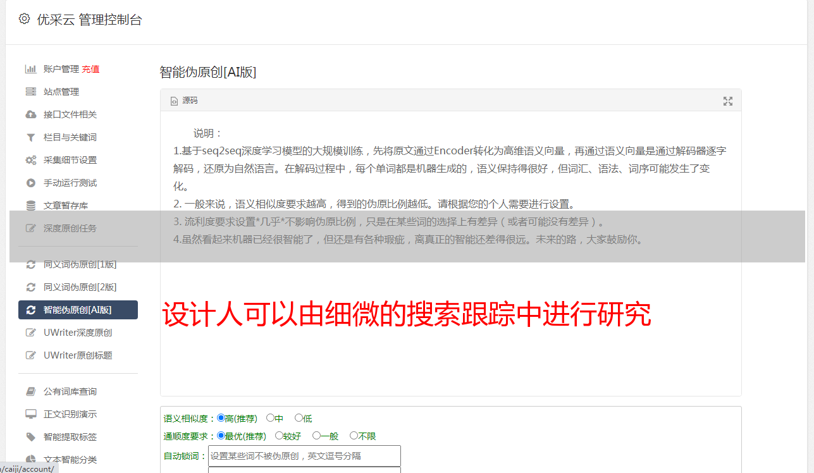Click the play icon for 手动运行测试
Image resolution: width=814 pixels, height=473 pixels.
[30, 183]
